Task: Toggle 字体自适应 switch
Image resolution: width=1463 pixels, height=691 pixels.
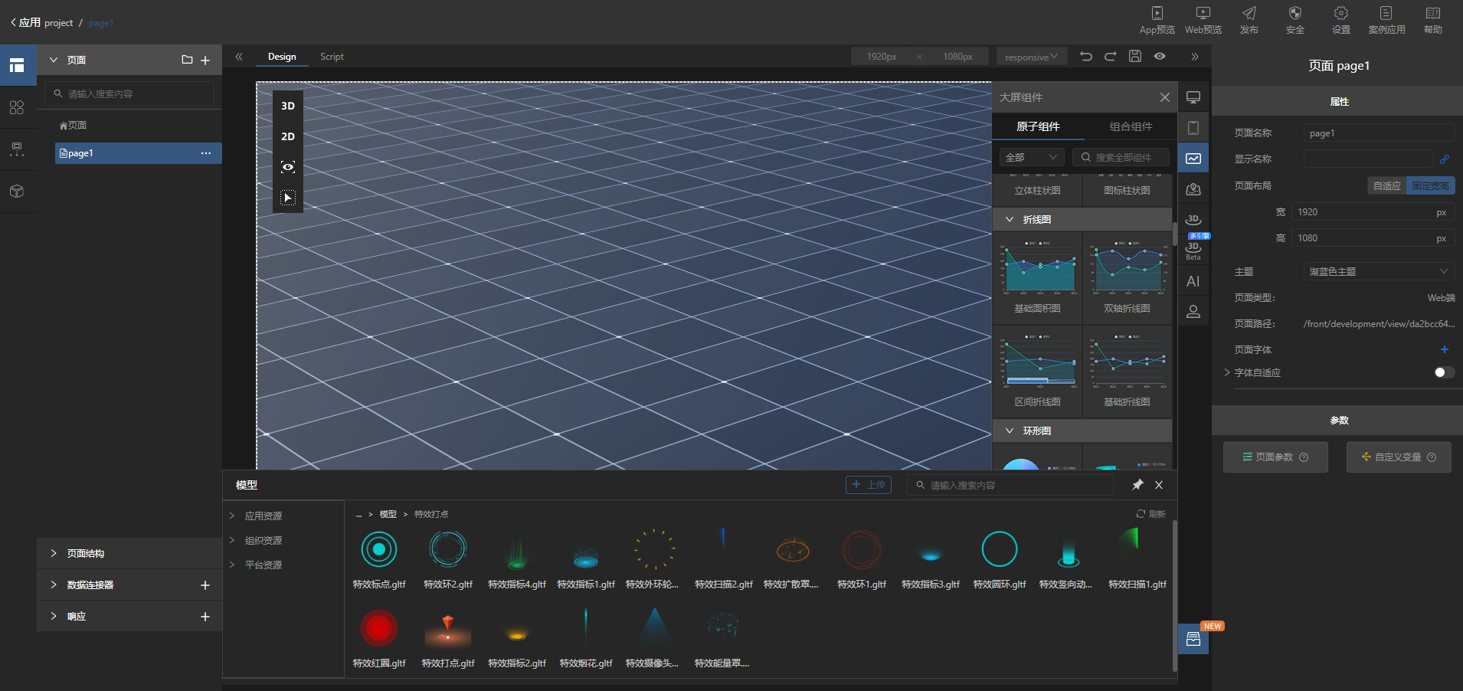Action: click(1444, 372)
